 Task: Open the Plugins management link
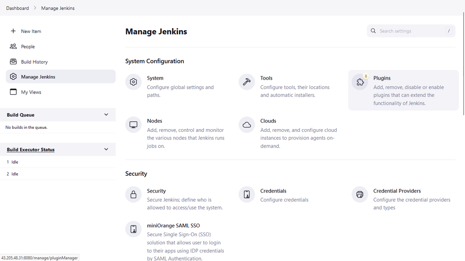382,78
